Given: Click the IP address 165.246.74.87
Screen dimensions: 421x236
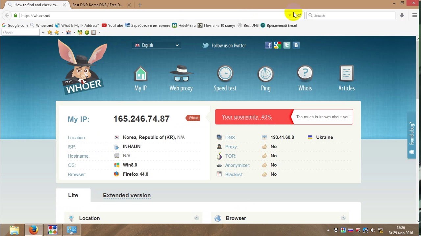Looking at the screenshot, I should tap(141, 119).
